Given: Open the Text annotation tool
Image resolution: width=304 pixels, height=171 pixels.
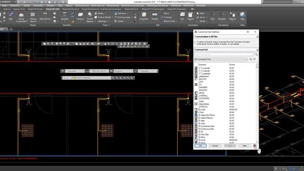Looking at the screenshot, I should click(182, 16).
